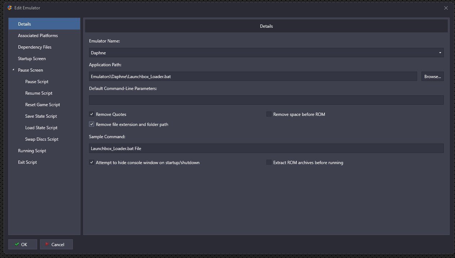455x258 pixels.
Task: Open the Exit Script section
Action: click(x=27, y=162)
